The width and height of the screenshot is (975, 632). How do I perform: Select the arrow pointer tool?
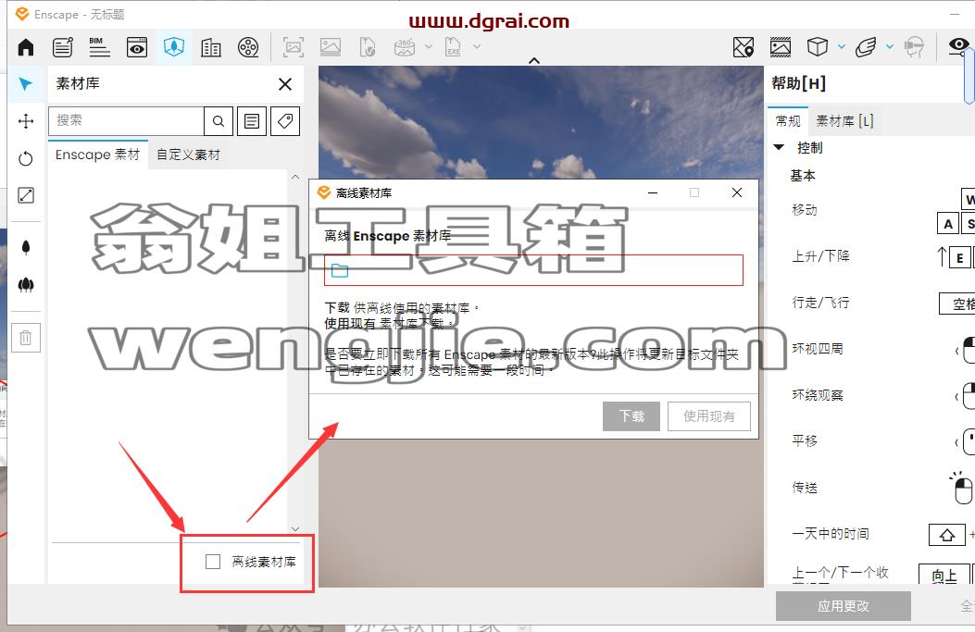(x=26, y=84)
